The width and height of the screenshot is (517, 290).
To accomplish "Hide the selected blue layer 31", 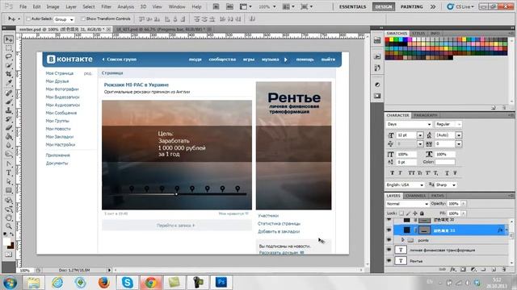I will tap(389, 230).
